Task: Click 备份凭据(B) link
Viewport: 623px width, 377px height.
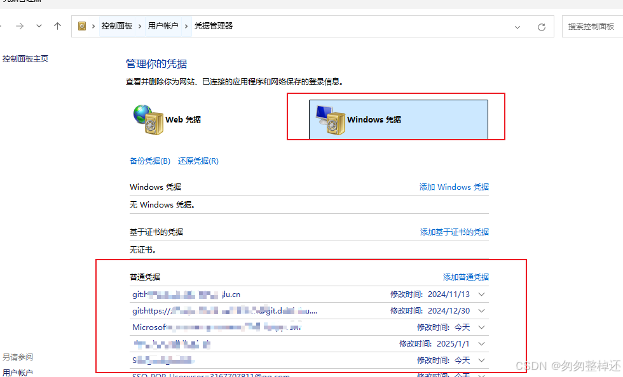Action: 150,161
